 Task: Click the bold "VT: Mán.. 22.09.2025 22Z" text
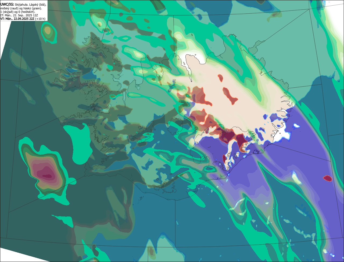point(17,19)
